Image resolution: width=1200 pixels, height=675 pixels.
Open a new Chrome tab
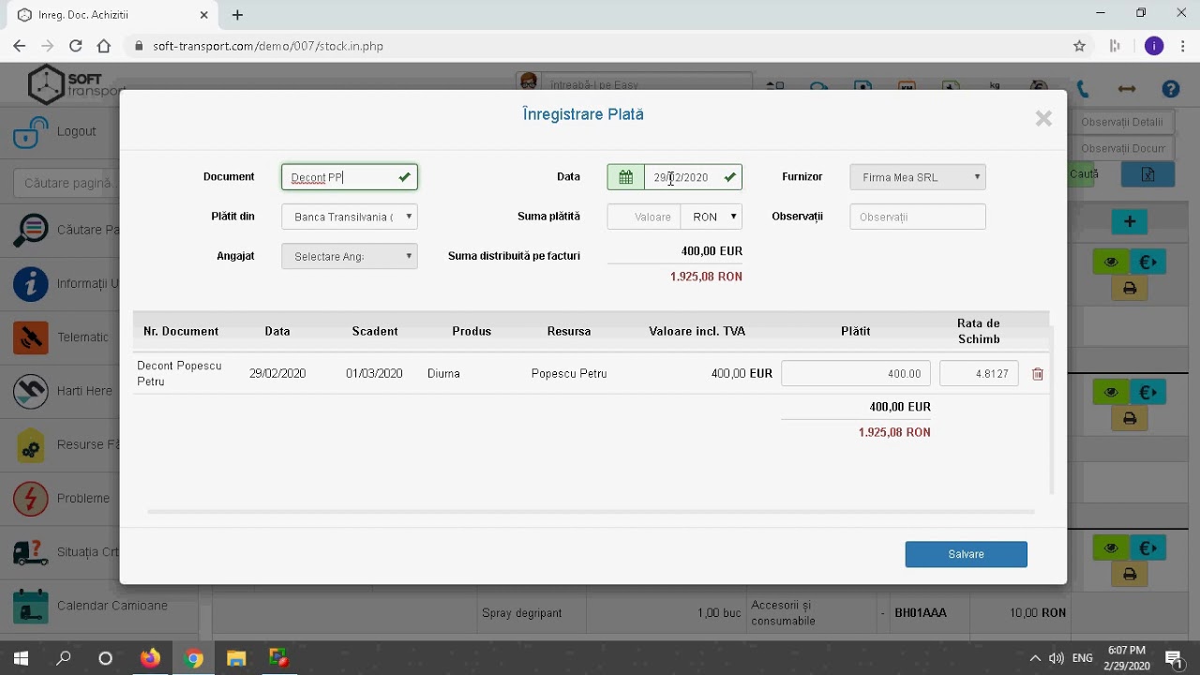237,15
